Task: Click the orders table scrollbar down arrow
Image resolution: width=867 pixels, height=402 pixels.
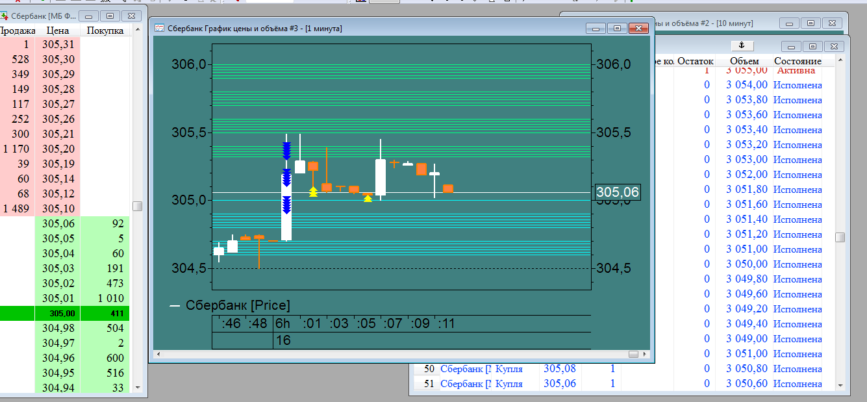Action: click(840, 385)
